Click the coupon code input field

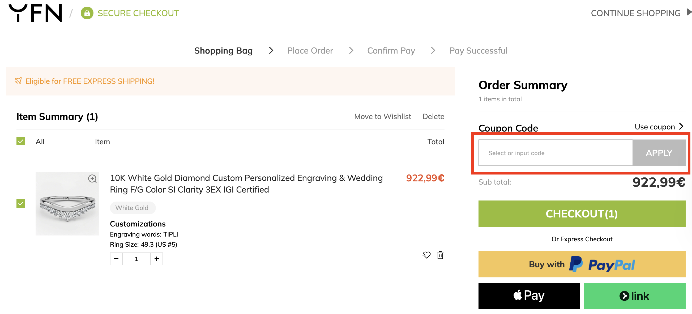[555, 153]
